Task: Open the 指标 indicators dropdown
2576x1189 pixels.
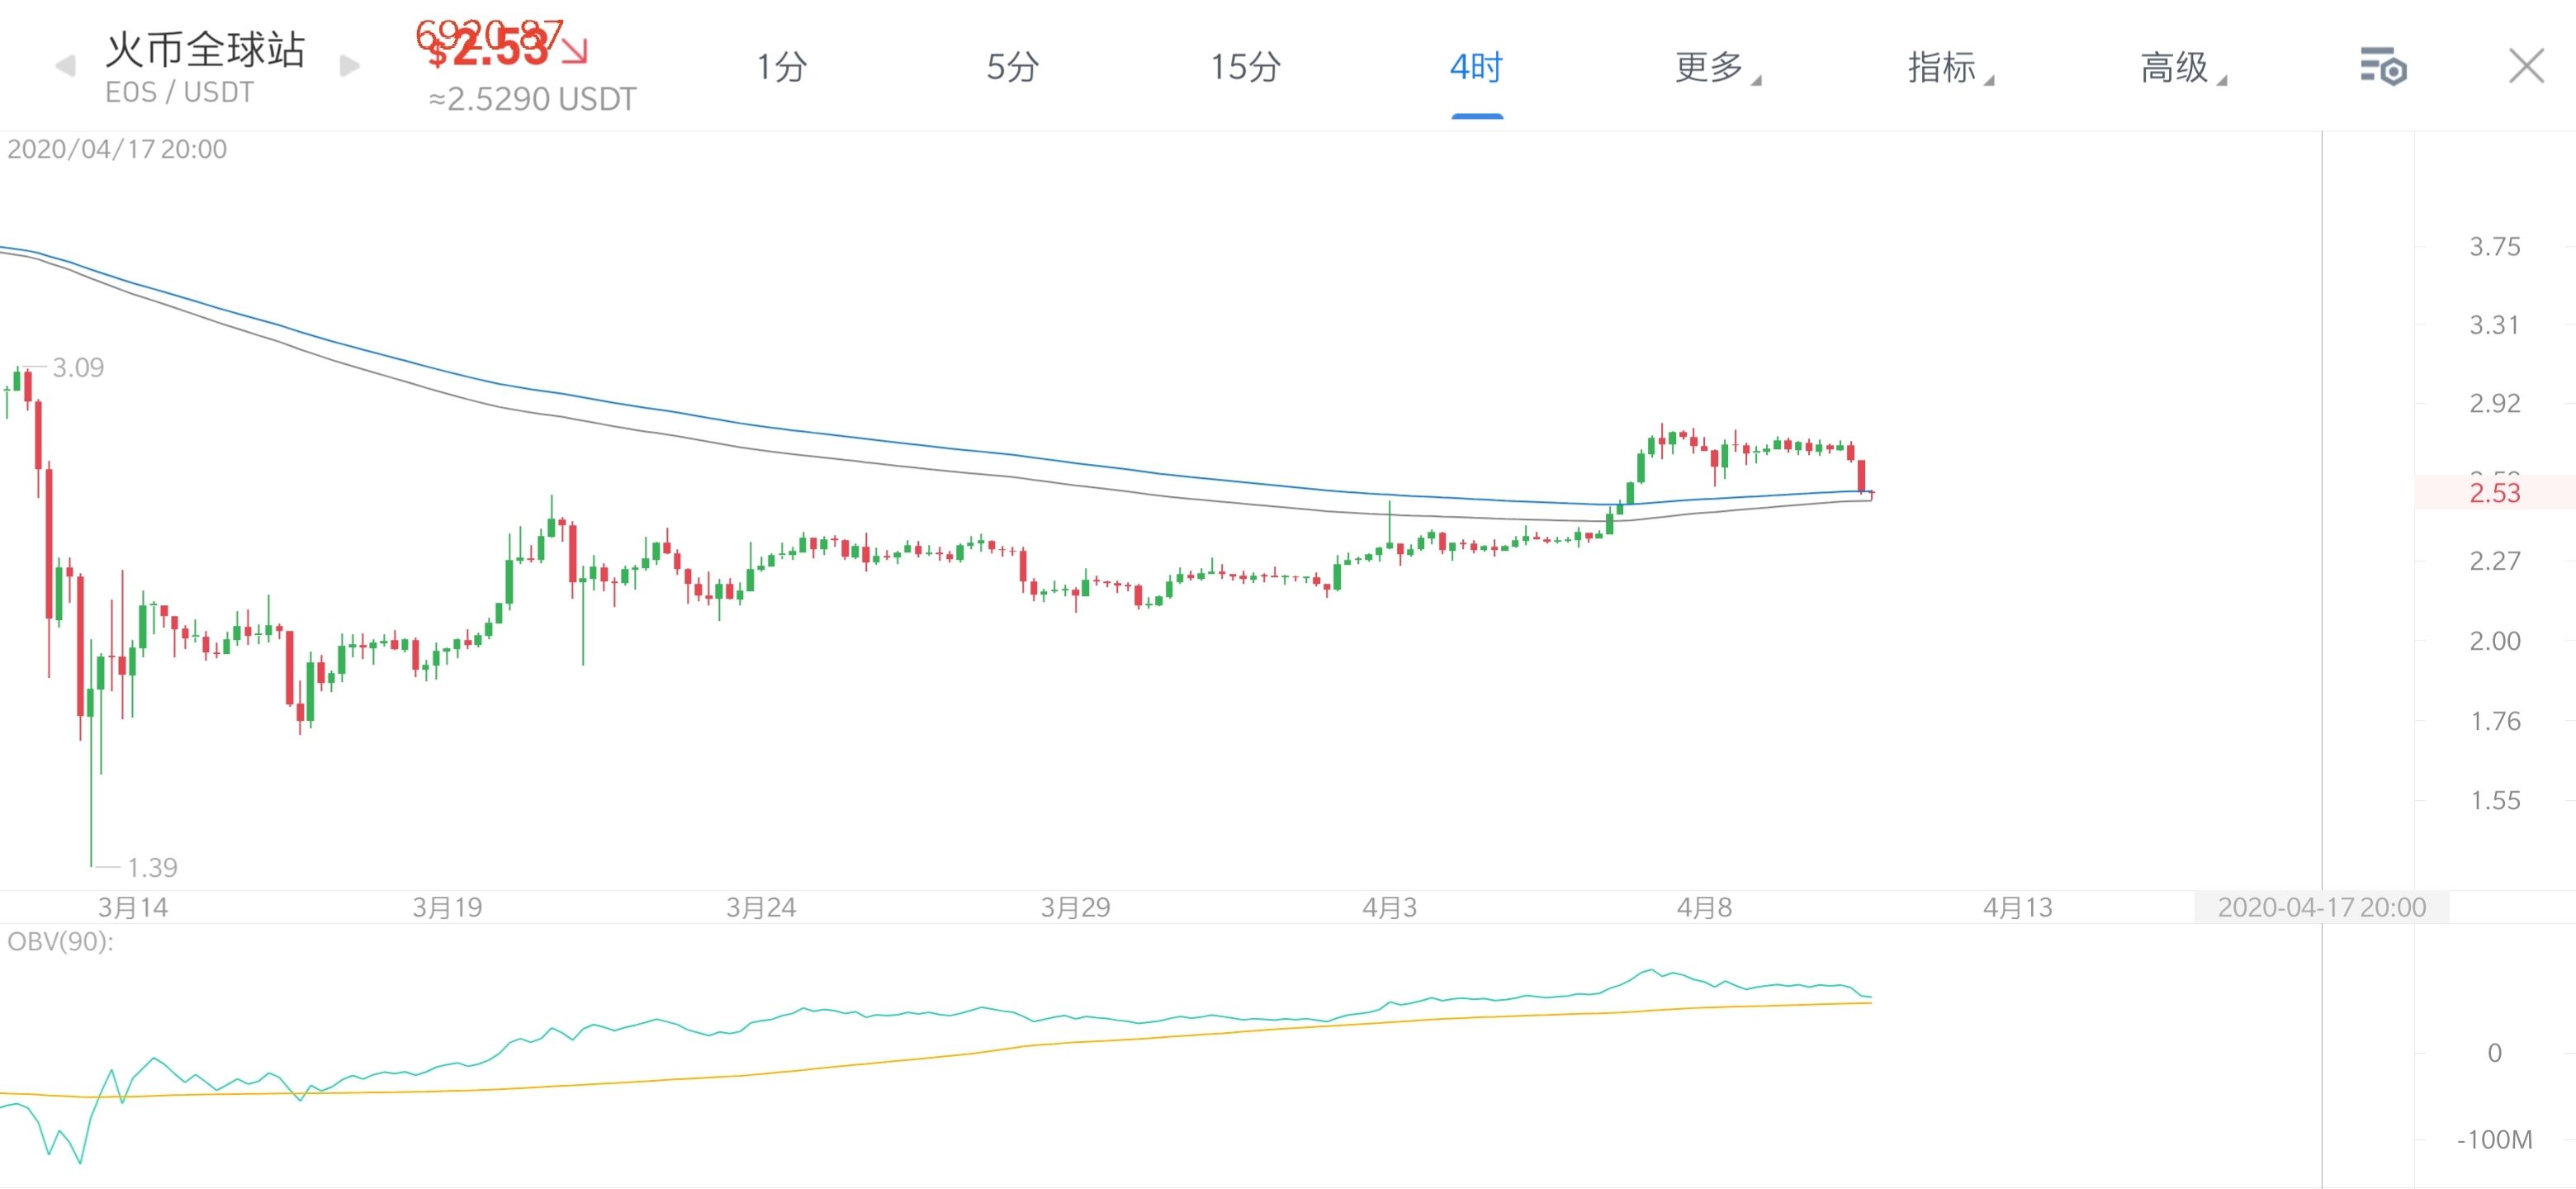Action: [1950, 67]
